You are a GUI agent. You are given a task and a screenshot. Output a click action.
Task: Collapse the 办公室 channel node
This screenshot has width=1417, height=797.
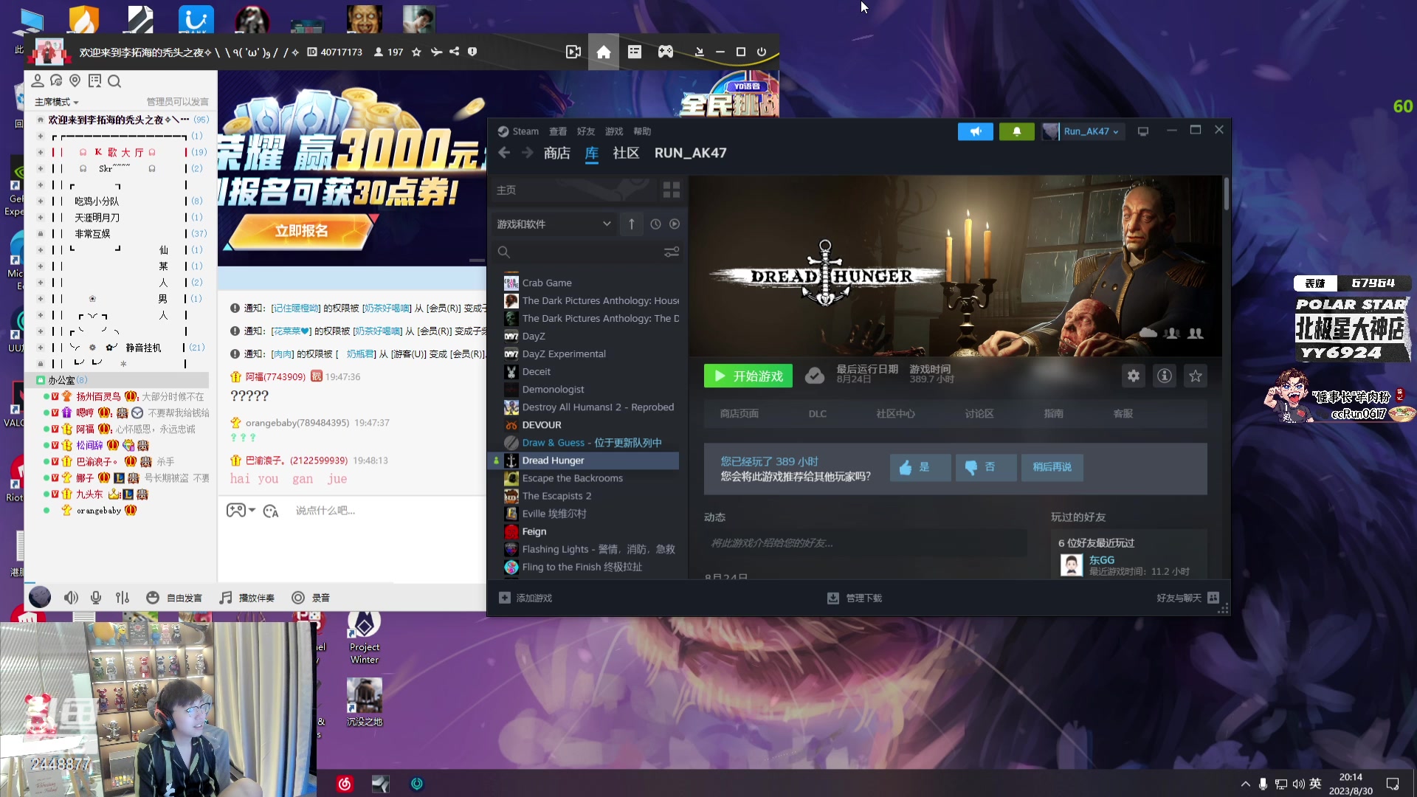coord(41,380)
